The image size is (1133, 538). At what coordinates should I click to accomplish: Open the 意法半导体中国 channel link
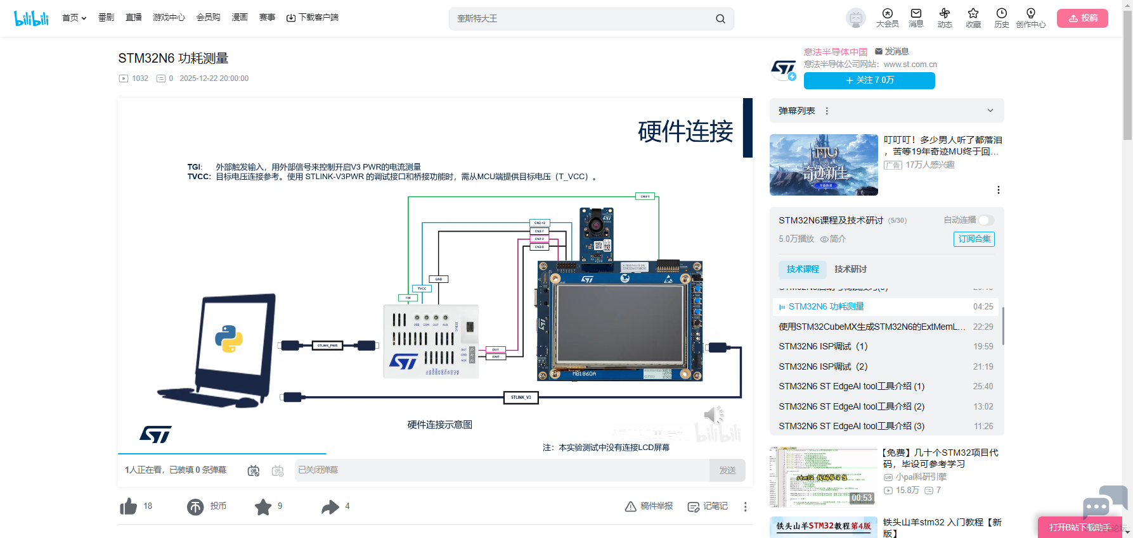[836, 52]
